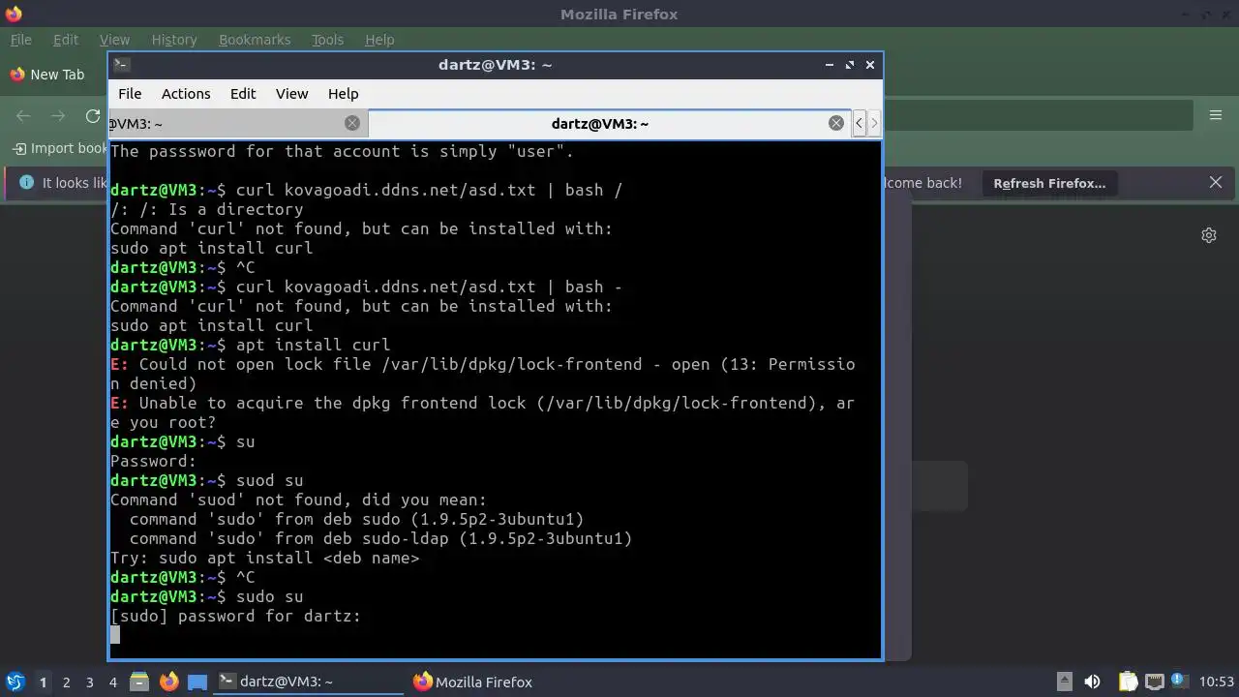
Task: Open the terminal View menu
Action: point(291,94)
